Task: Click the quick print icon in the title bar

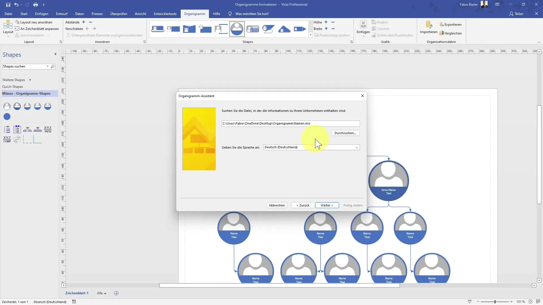Action: [x=36, y=5]
